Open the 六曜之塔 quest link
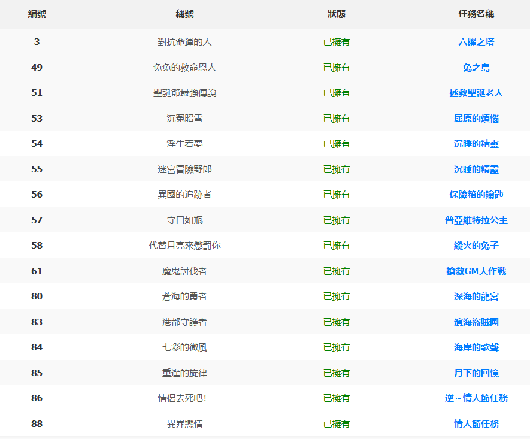 (476, 42)
